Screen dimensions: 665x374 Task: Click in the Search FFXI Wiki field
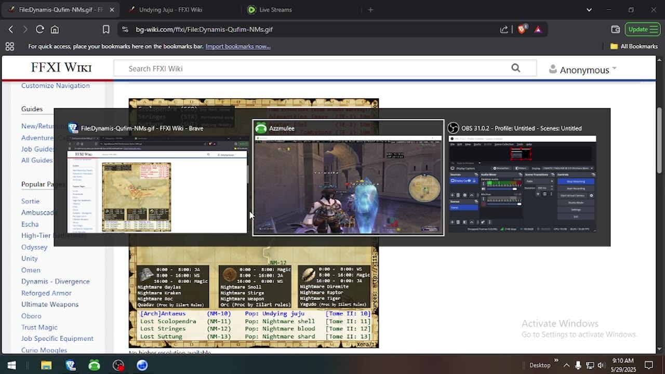tap(312, 68)
